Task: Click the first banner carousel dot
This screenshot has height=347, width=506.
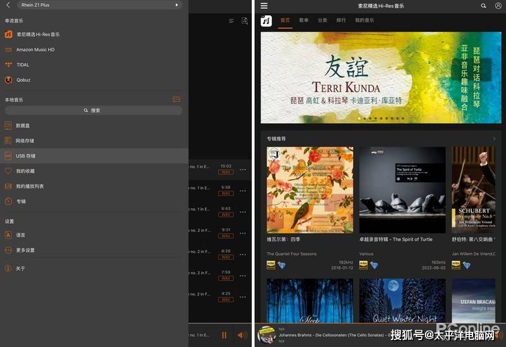Action: [359, 118]
